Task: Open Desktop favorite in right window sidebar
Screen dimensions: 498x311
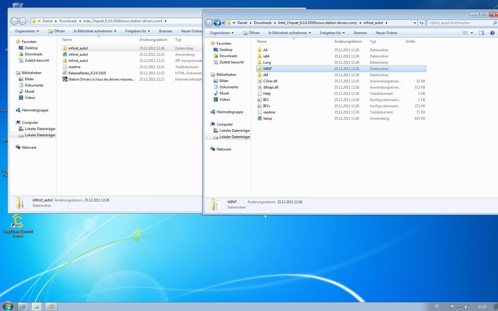Action: click(223, 50)
